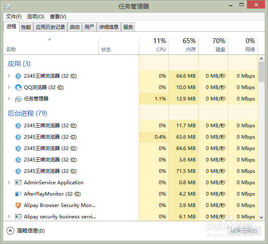
Task: Switch to the 应用历史记录 tab
Action: click(x=50, y=27)
